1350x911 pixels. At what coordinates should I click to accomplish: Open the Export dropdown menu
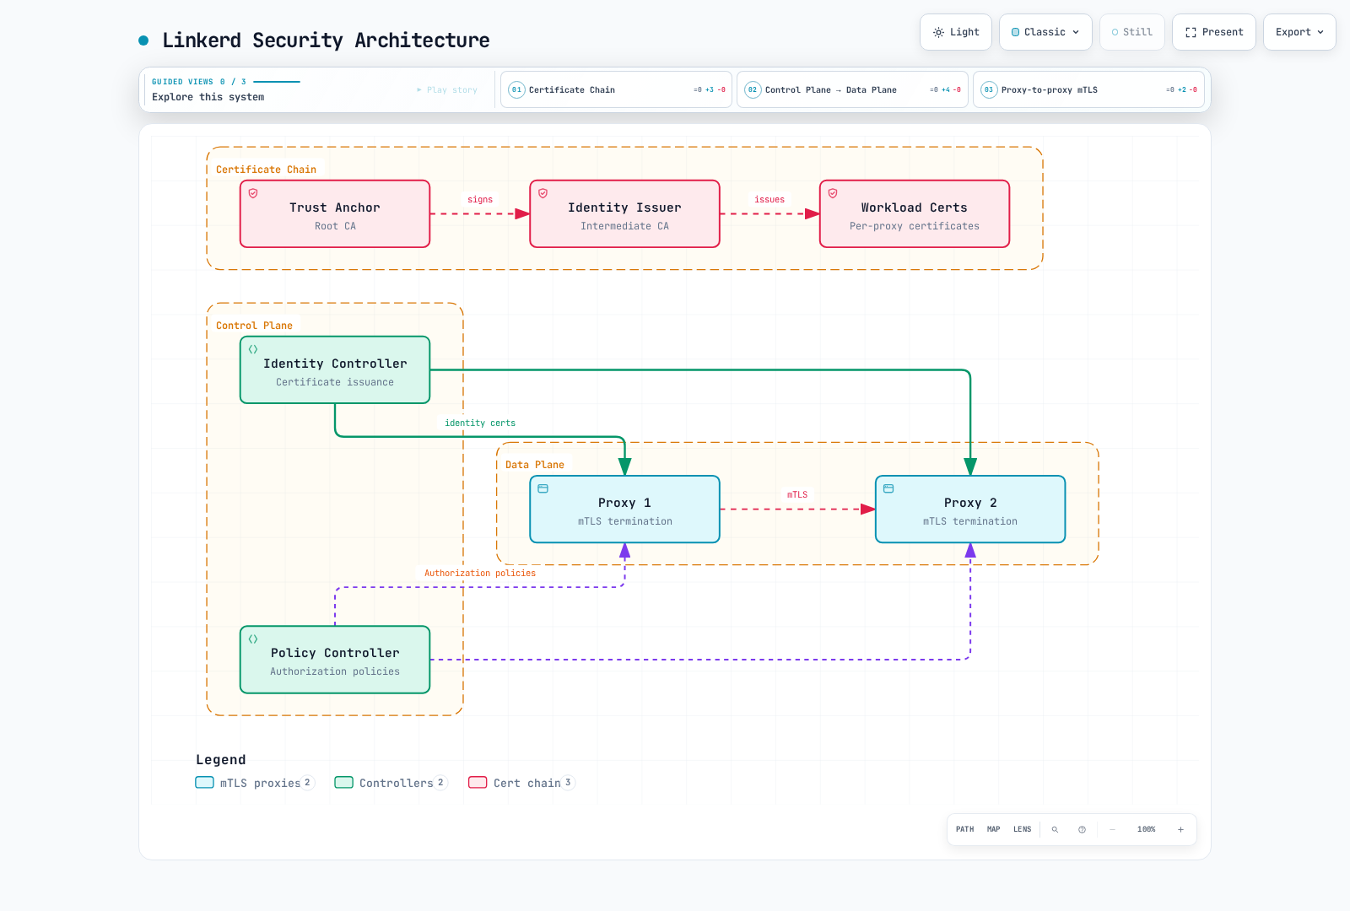(1299, 32)
